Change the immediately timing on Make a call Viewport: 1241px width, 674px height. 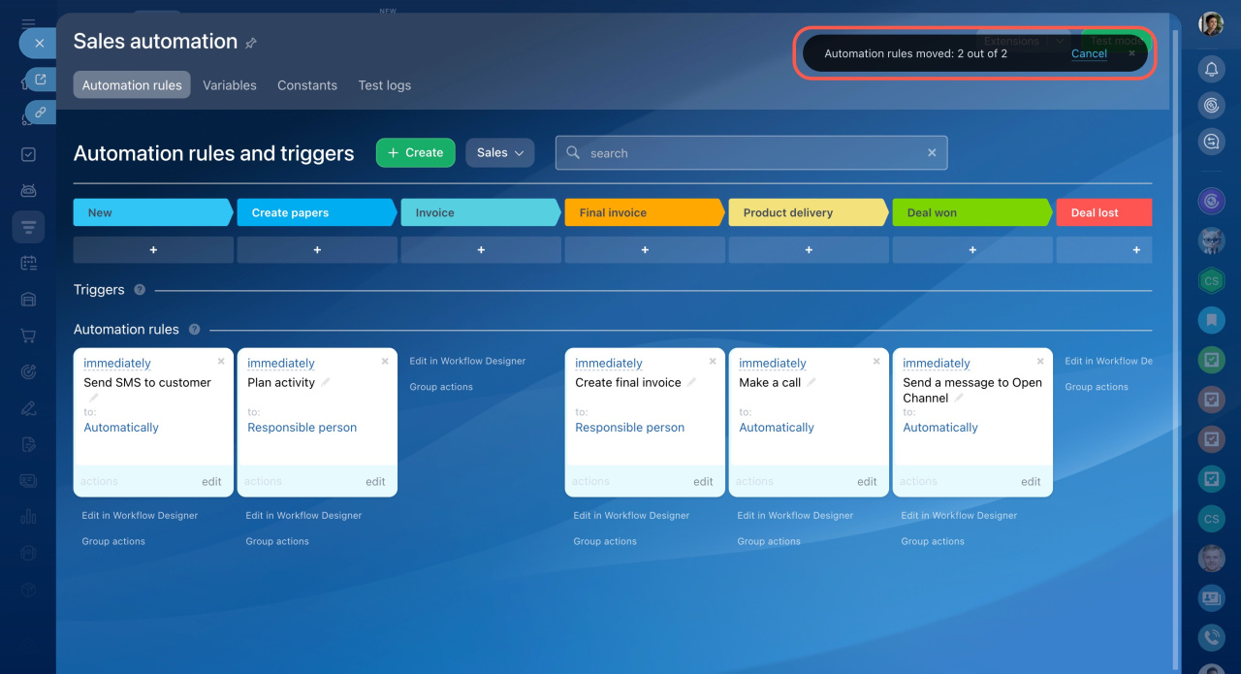(772, 363)
